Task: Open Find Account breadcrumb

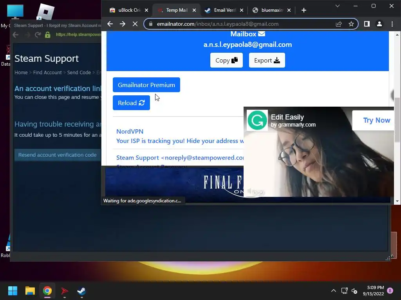Action: click(47, 72)
